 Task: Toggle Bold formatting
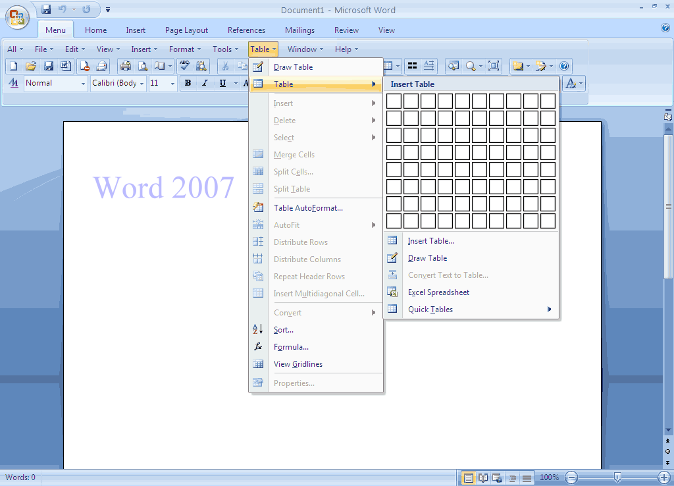click(x=188, y=83)
